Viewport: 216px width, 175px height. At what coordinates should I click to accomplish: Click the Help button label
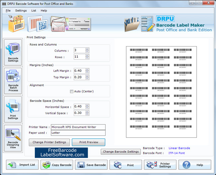pos(200,165)
